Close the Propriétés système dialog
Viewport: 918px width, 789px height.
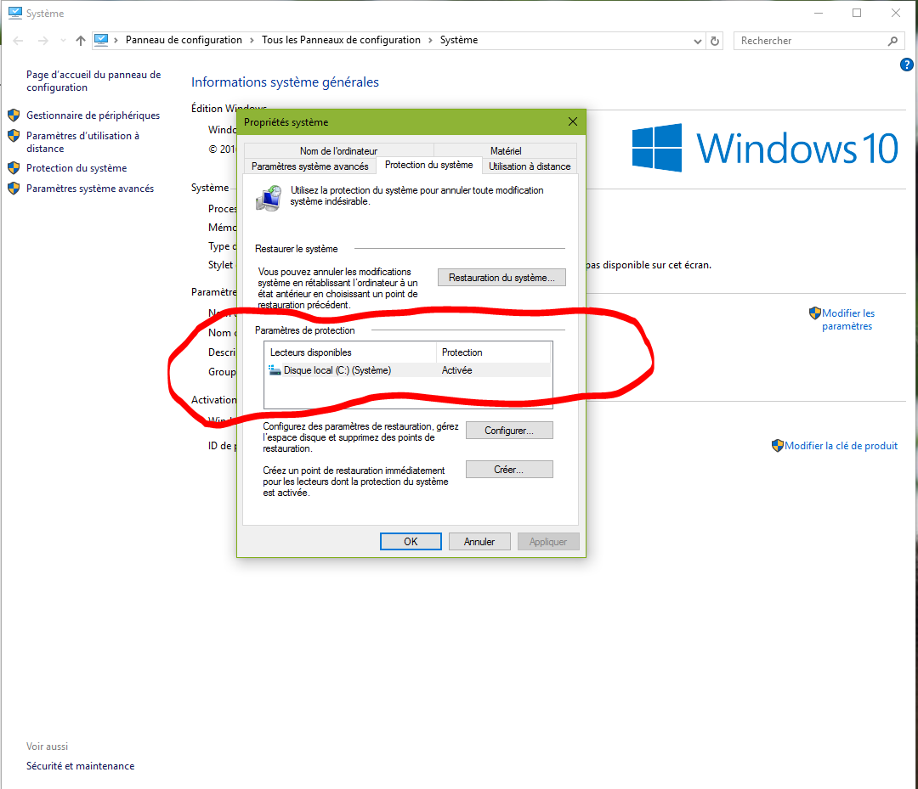[573, 121]
